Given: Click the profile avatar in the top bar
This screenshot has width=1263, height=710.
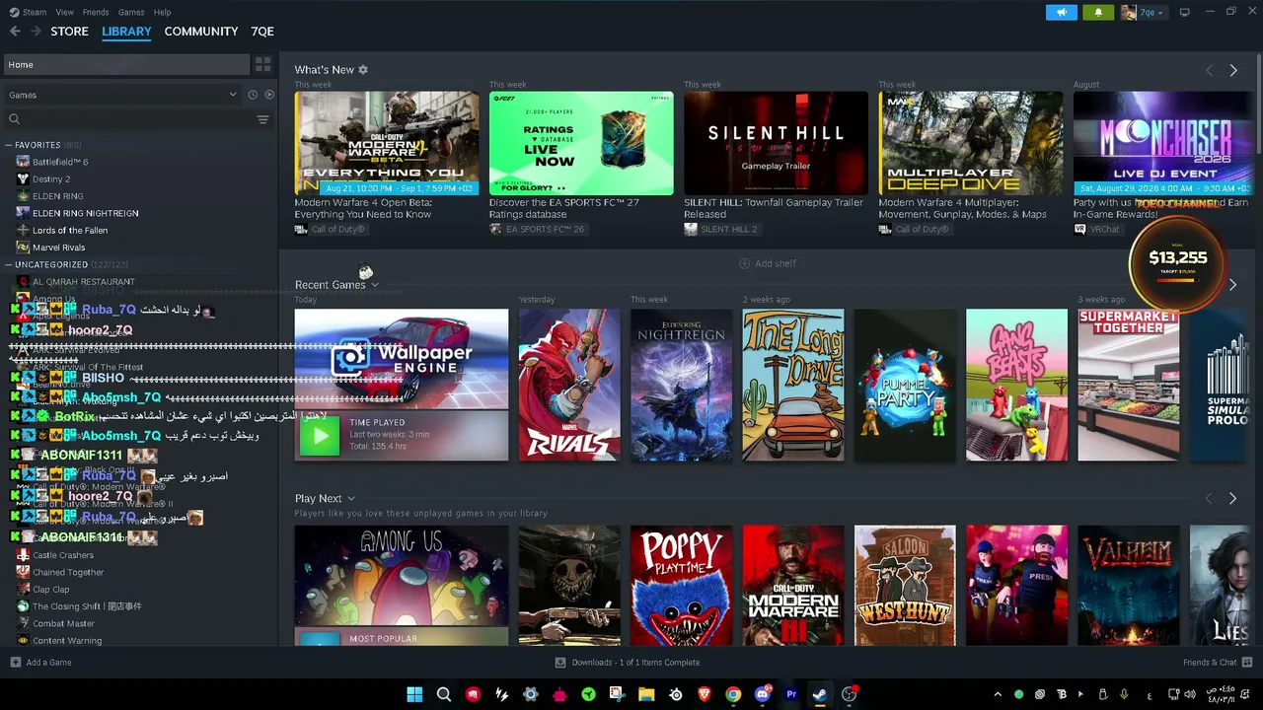Looking at the screenshot, I should 1129,12.
